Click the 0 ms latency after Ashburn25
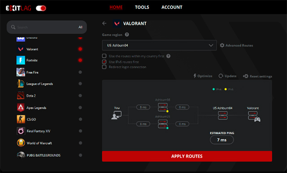The image size is (287, 173). [x=182, y=124]
